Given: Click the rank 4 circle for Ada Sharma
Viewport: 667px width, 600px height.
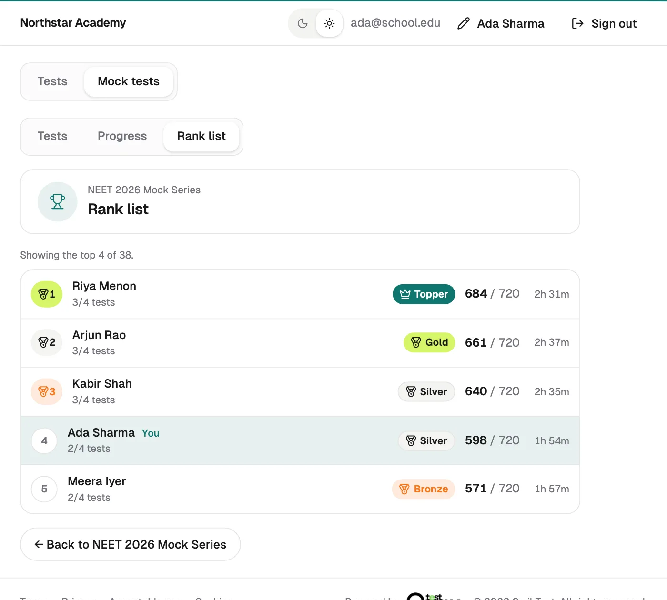Looking at the screenshot, I should 44,441.
